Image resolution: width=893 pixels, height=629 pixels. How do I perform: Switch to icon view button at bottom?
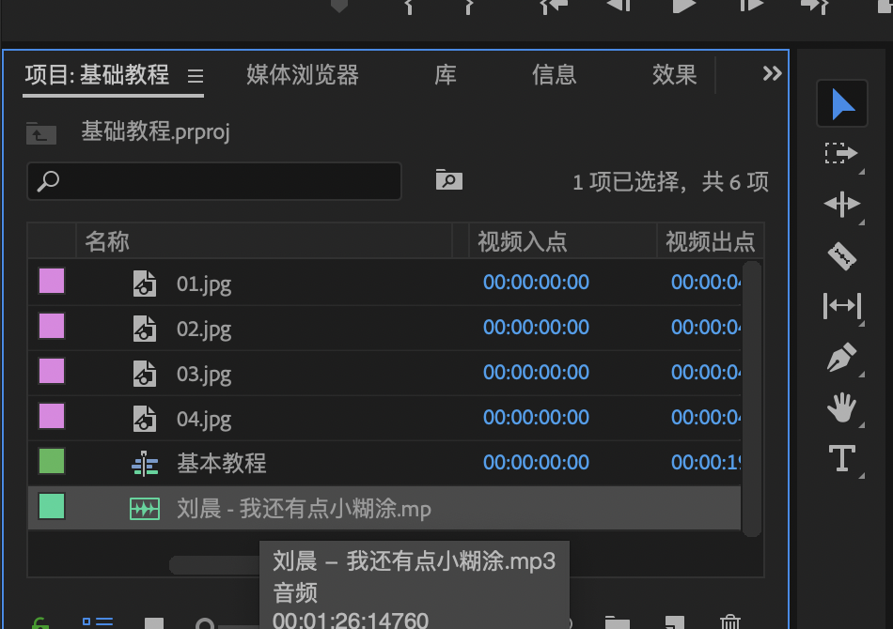tap(154, 623)
